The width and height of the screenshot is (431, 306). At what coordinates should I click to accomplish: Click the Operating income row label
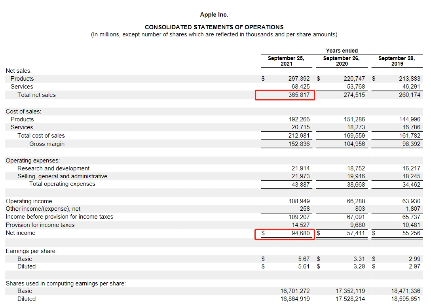(x=29, y=201)
